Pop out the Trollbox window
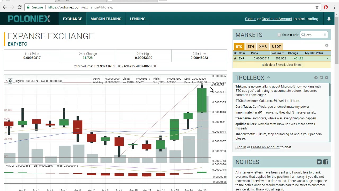This screenshot has width=339, height=191. [x=321, y=78]
